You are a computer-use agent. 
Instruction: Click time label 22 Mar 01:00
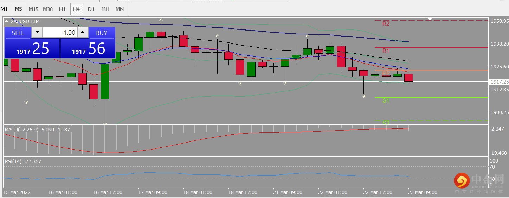pyautogui.click(x=333, y=192)
